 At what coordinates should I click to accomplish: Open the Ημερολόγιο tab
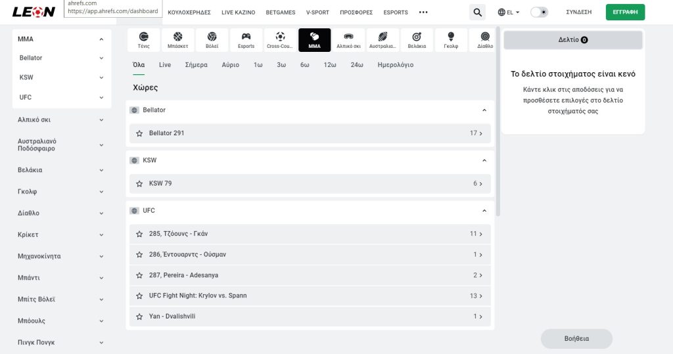[395, 65]
